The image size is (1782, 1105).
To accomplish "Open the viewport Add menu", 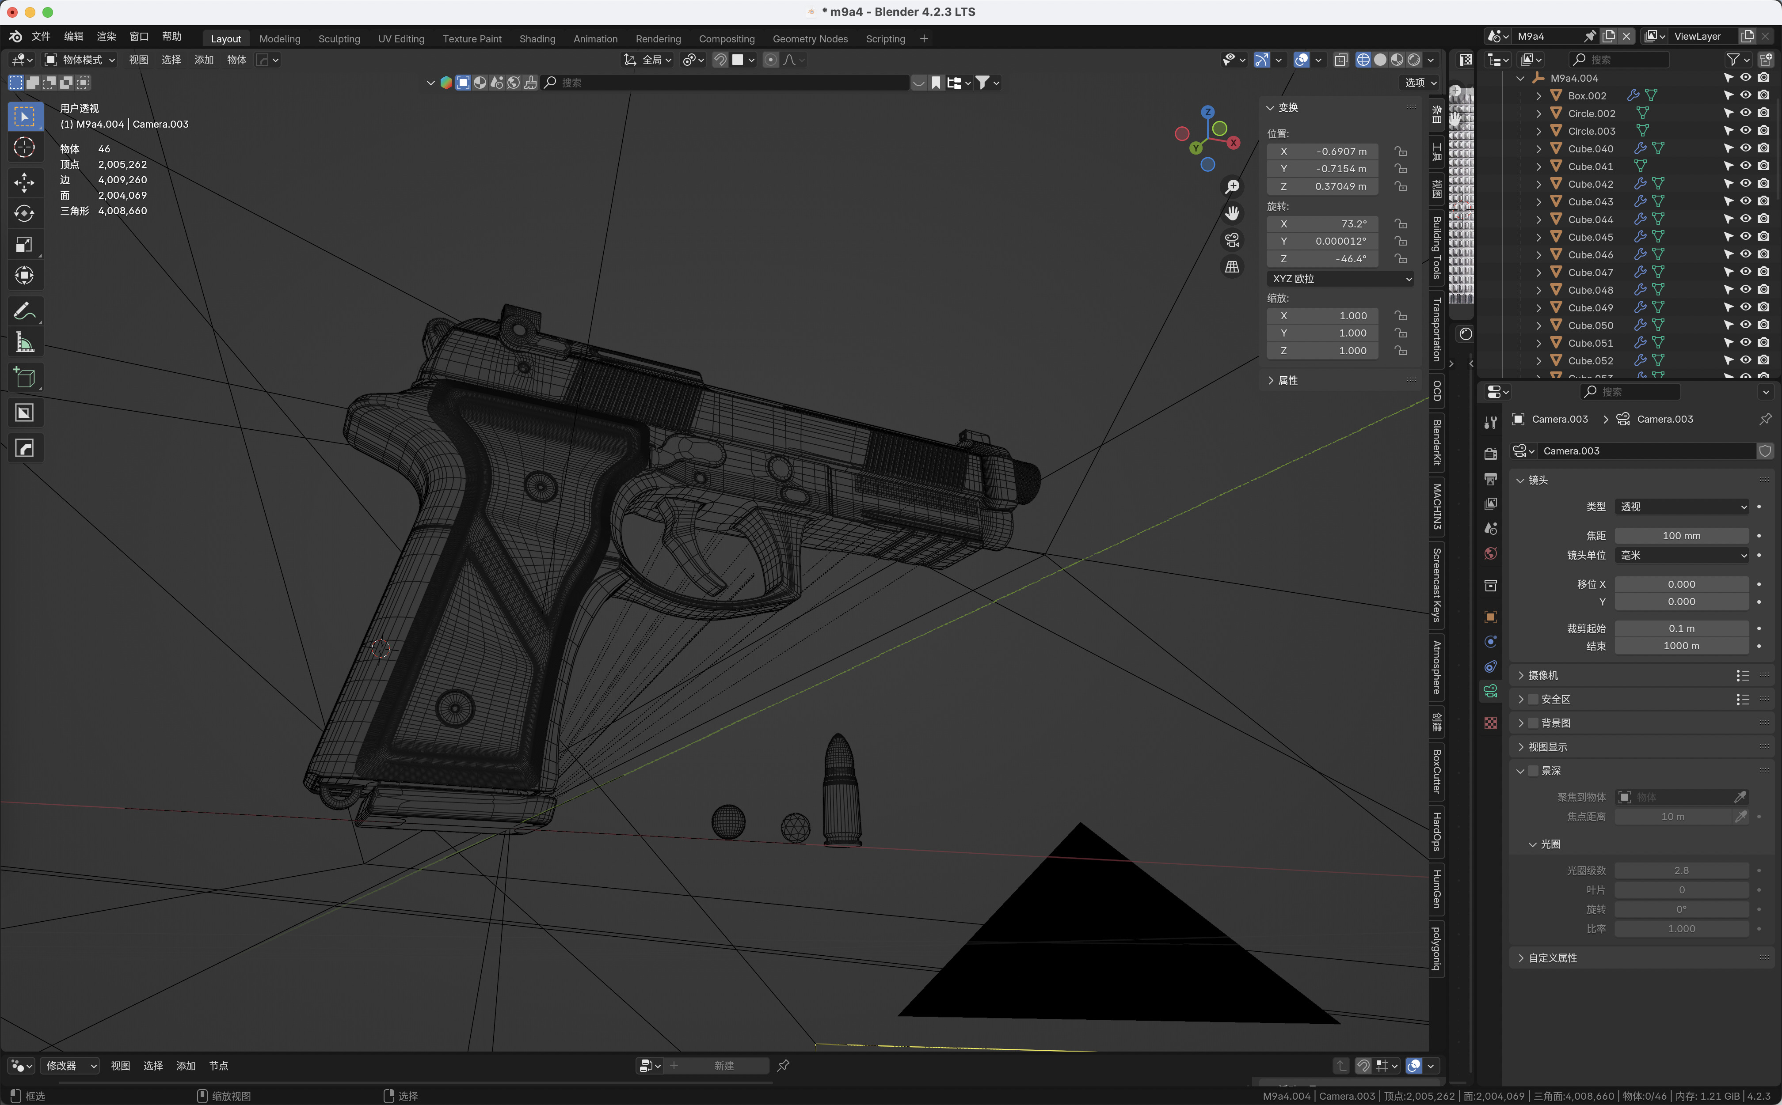I will pyautogui.click(x=204, y=60).
